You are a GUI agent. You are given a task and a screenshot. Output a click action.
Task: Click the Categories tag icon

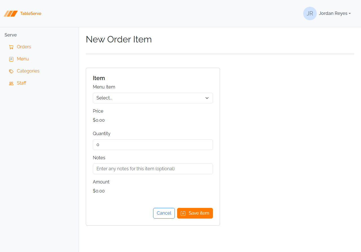(11, 71)
